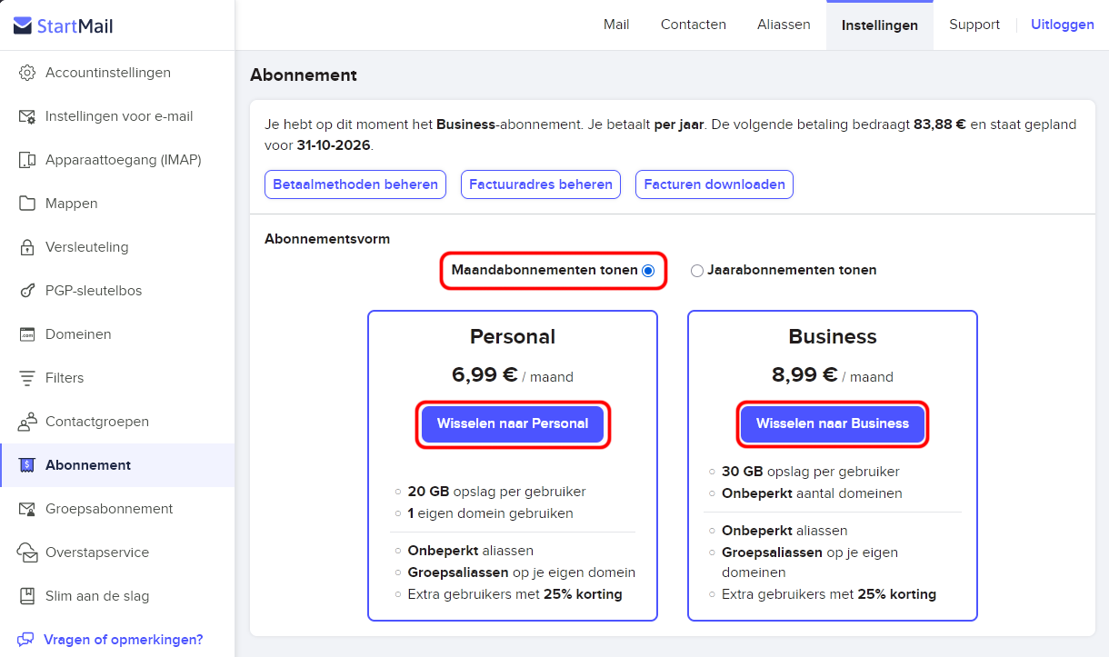The width and height of the screenshot is (1109, 657).
Task: Click the 83,88 € payment amount
Action: pos(940,124)
